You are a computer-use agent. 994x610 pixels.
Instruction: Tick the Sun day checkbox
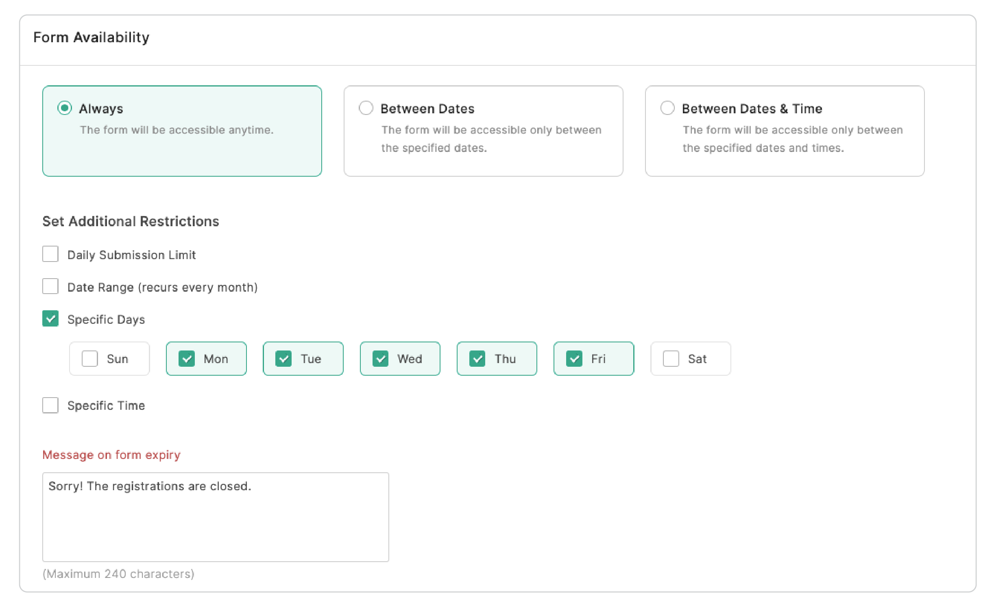click(x=89, y=359)
